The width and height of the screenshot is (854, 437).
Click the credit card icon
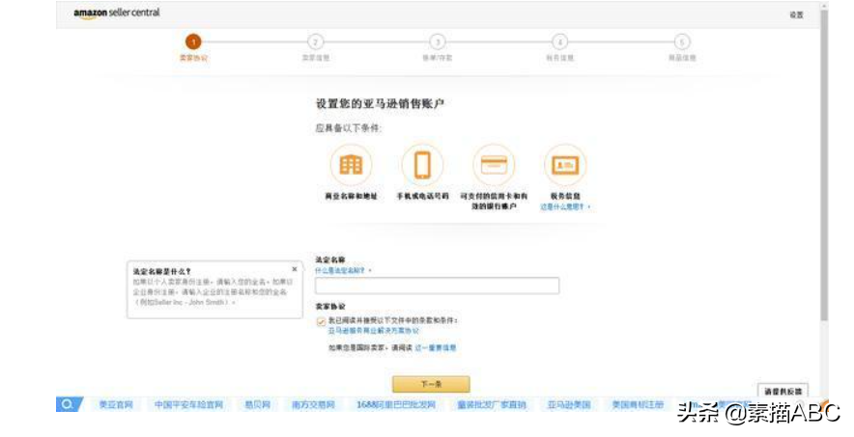pyautogui.click(x=494, y=165)
